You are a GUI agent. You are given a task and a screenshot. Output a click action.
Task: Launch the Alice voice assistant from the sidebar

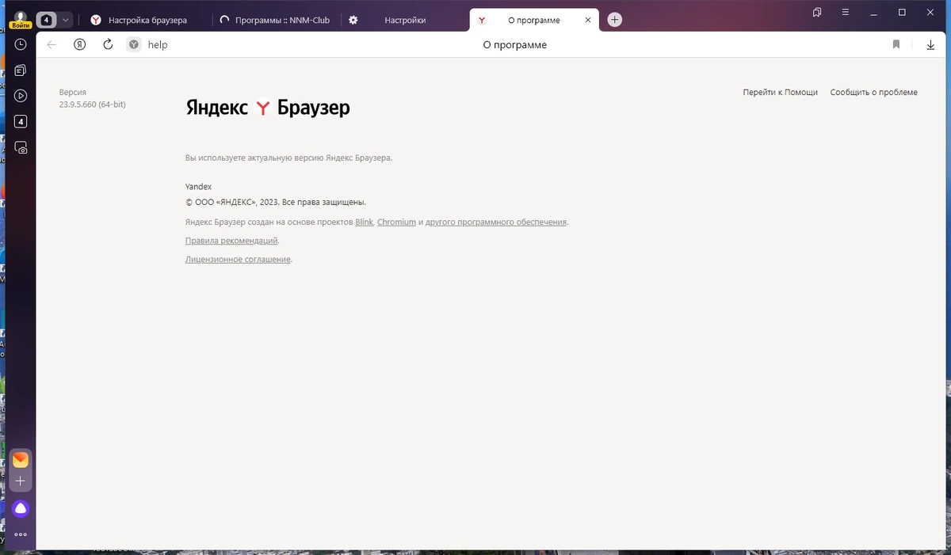[21, 508]
